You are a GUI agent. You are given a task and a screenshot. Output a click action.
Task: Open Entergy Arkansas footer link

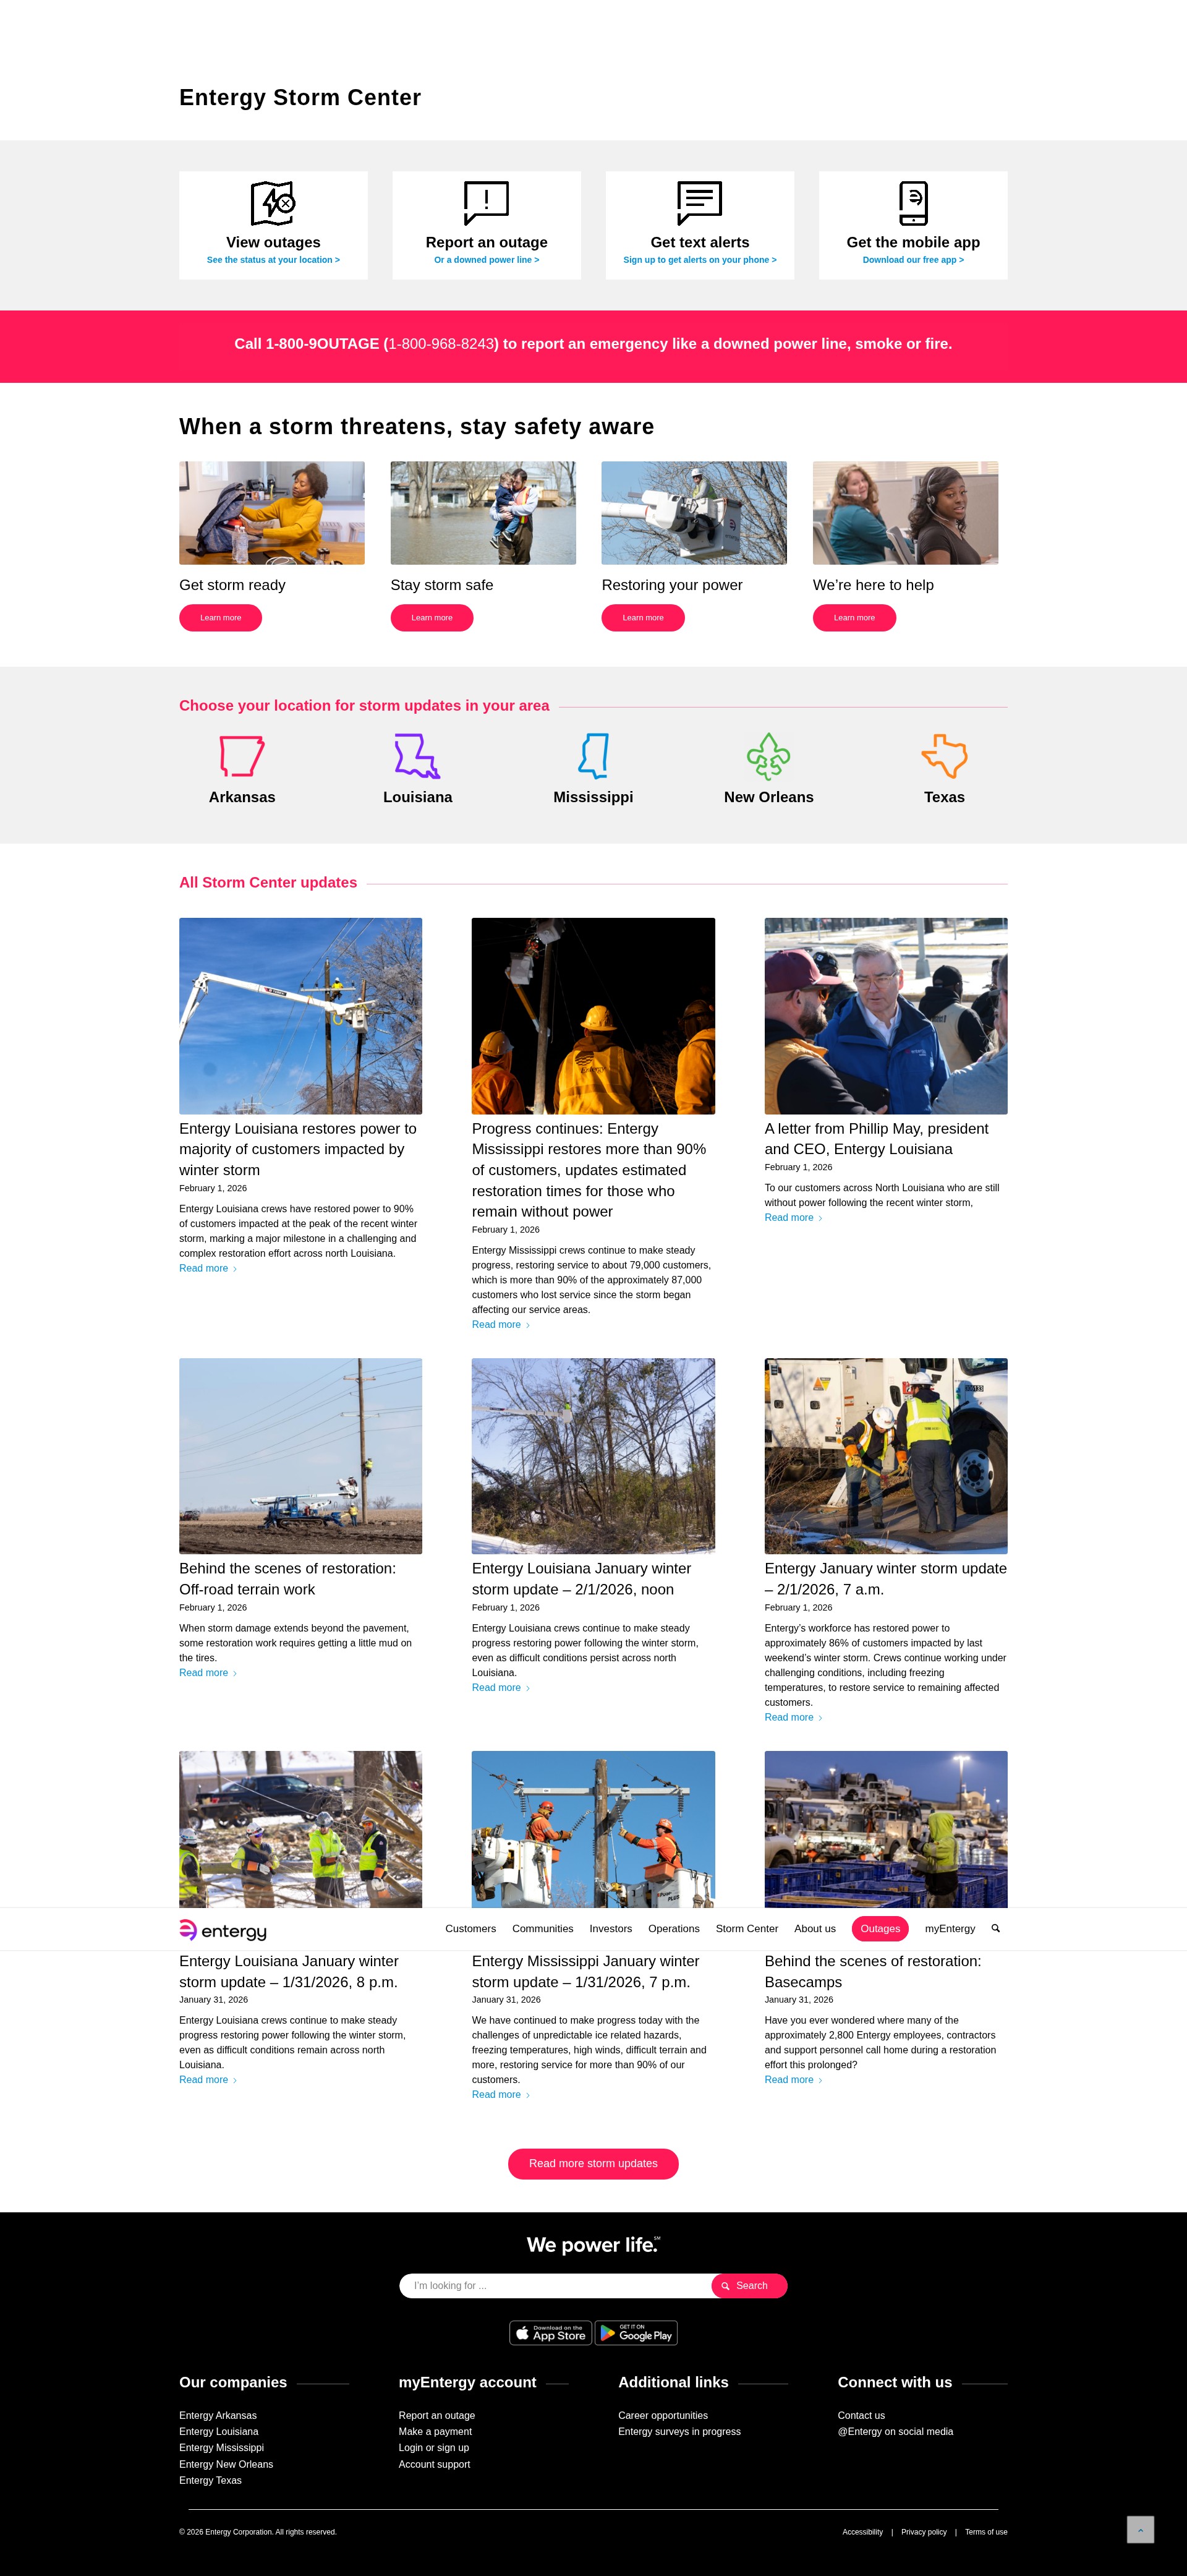click(x=218, y=2415)
